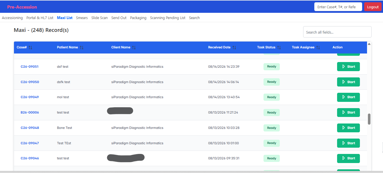Viewport: 383px width, 173px height.
Task: Open case link C26-09050
Action: tap(30, 82)
